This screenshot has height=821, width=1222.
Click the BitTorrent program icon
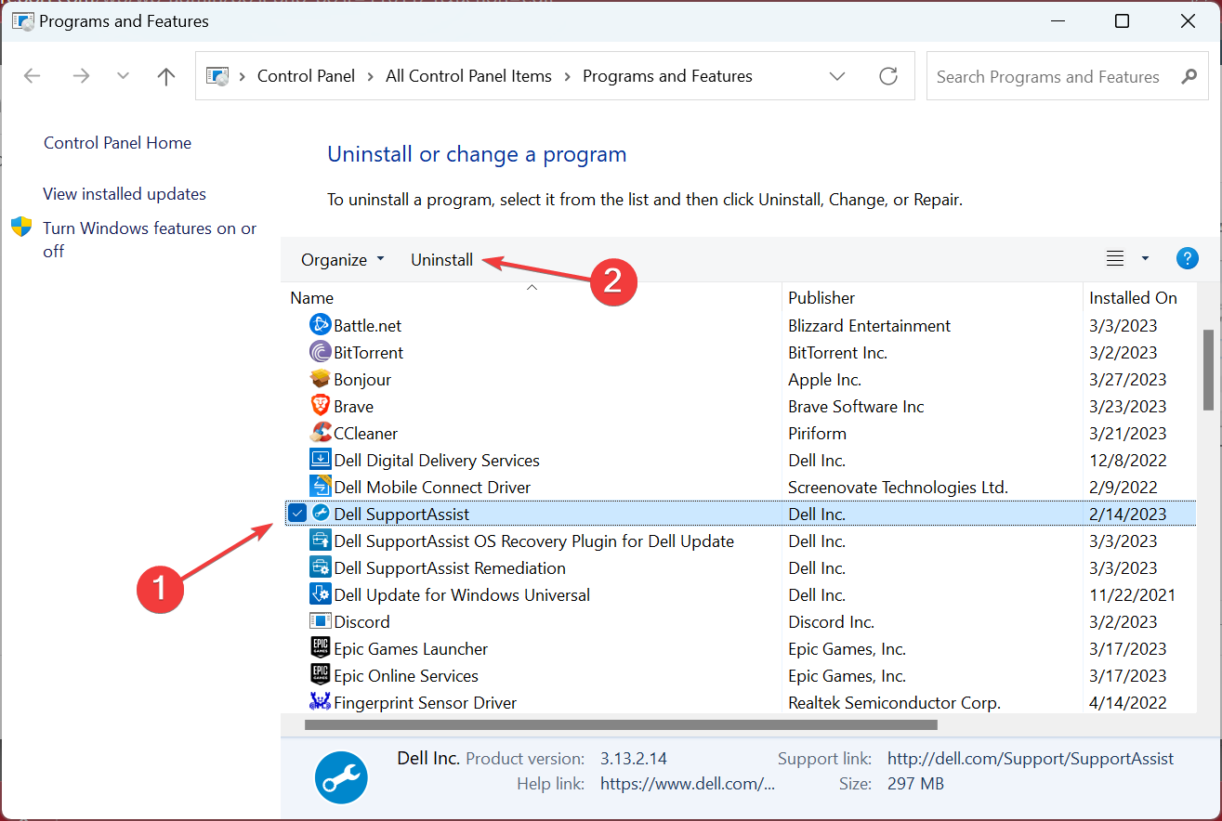pos(320,352)
